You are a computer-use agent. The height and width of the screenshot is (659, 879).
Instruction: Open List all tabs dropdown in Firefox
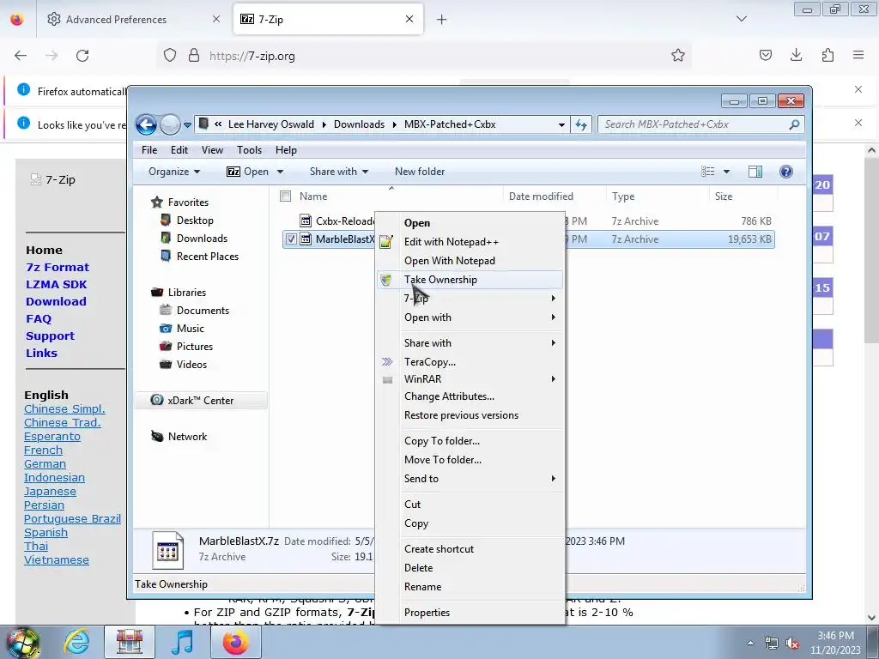(x=741, y=19)
